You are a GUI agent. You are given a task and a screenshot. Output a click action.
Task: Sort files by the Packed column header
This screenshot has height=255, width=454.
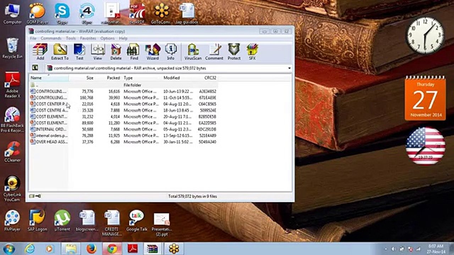108,78
